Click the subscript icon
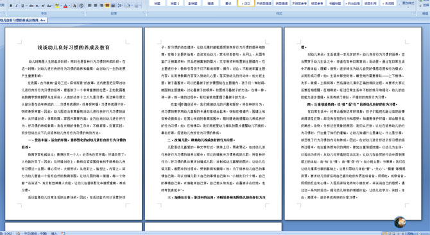Screen dimensions: 430x235 (37, 6)
